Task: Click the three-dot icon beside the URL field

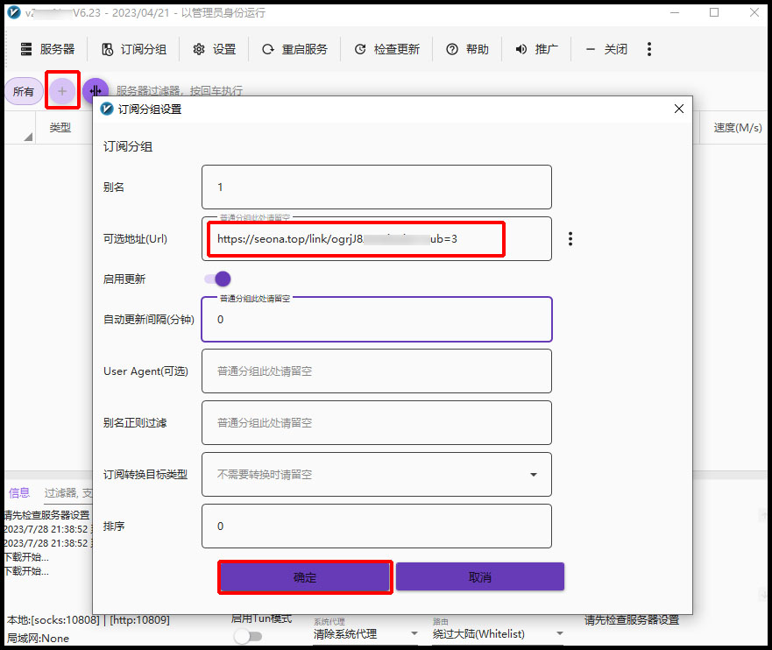Action: (x=570, y=238)
